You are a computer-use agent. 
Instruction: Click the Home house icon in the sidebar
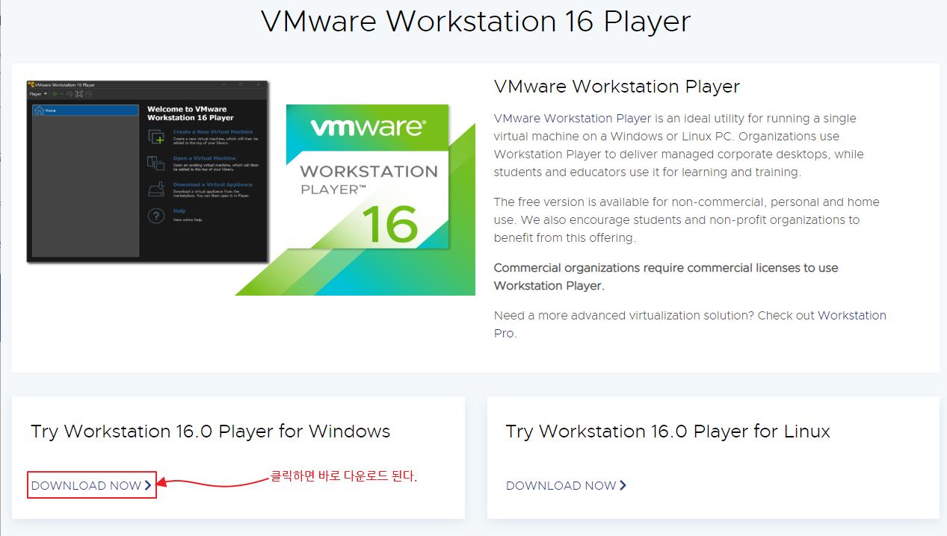39,110
